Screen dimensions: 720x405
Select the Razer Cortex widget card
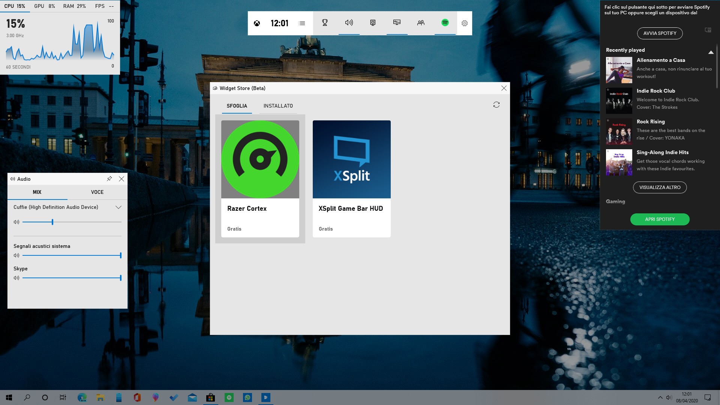tap(260, 179)
